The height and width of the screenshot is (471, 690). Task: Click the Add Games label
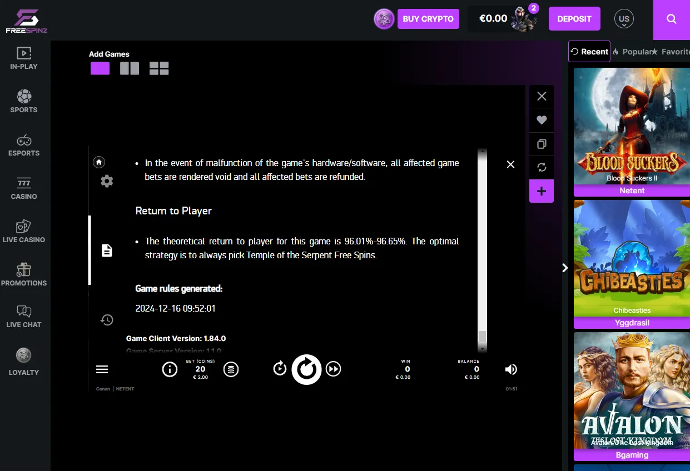[109, 54]
